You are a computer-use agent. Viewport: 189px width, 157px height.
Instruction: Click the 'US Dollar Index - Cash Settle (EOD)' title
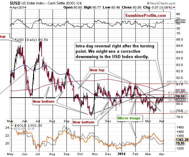tap(48, 3)
